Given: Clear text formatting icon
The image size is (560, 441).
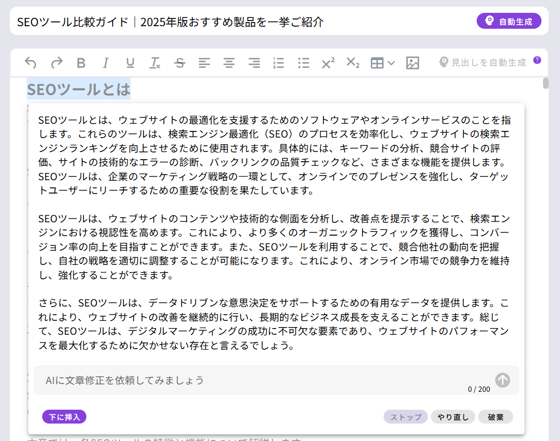Looking at the screenshot, I should coord(155,63).
